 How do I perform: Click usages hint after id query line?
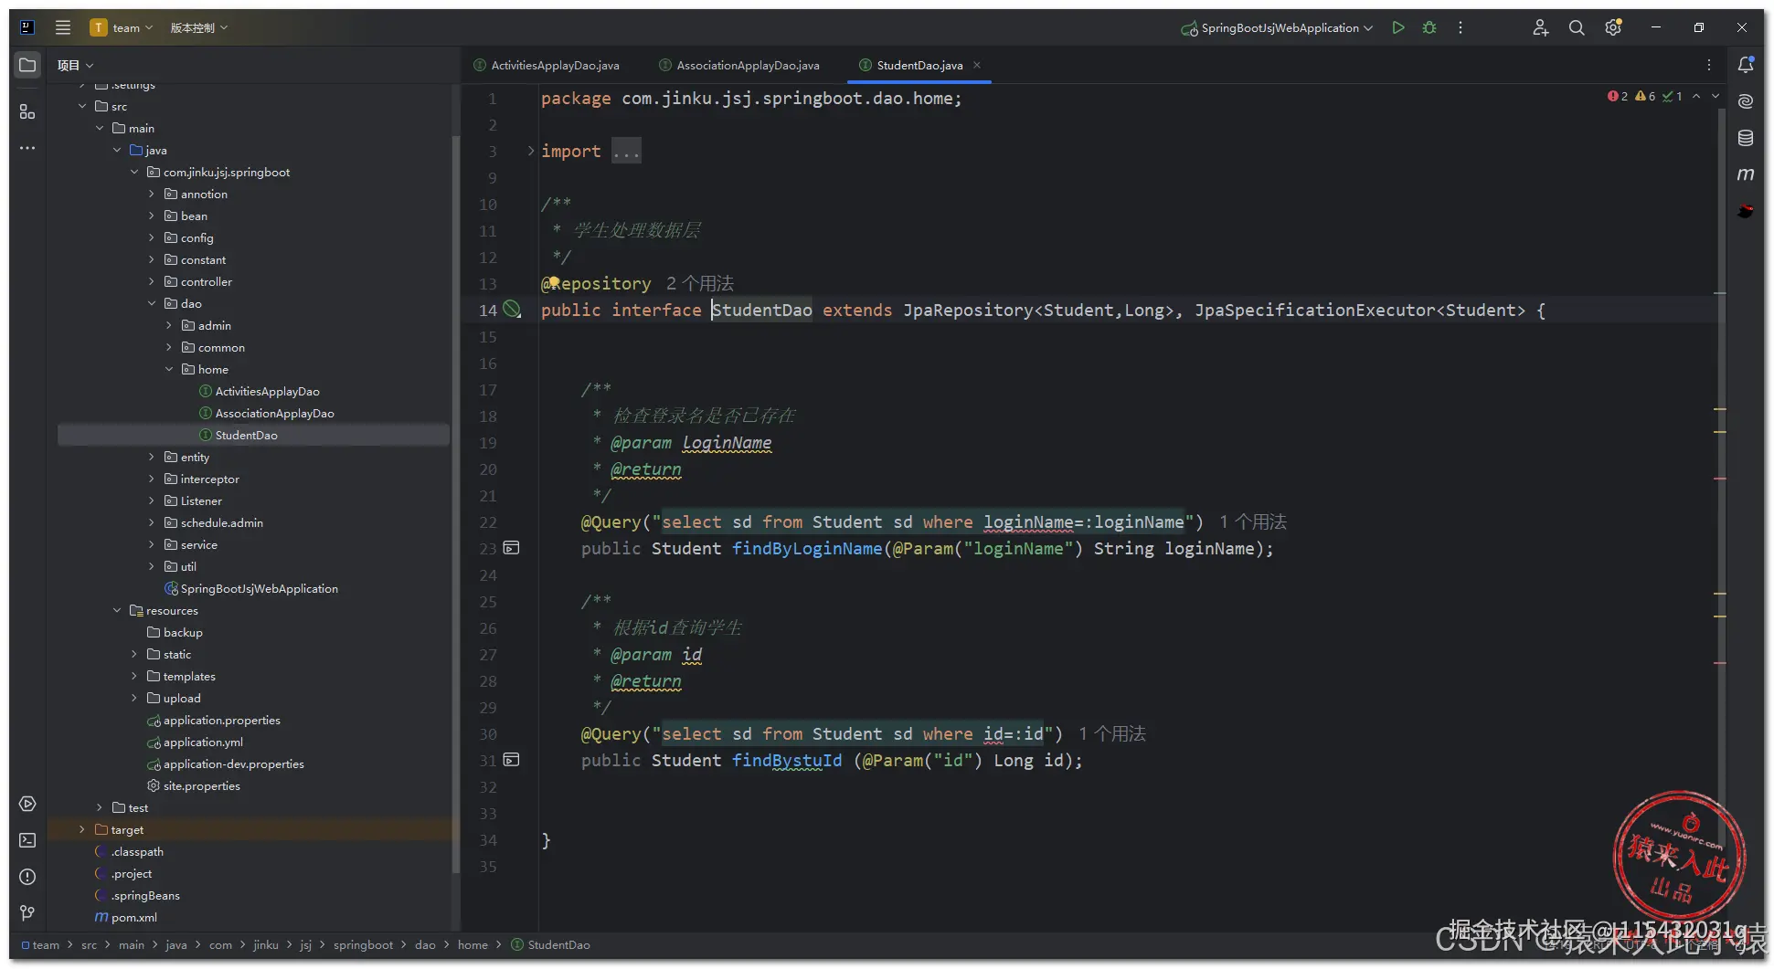1112,733
